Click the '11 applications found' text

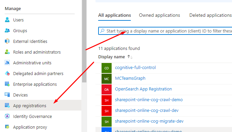[119, 49]
